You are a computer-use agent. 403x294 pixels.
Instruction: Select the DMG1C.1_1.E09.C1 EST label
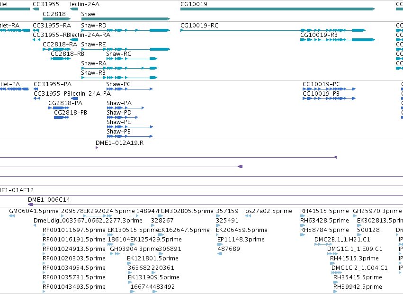[x=355, y=249]
